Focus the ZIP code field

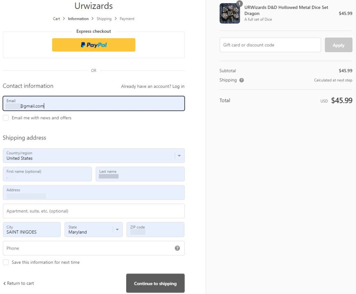click(155, 230)
